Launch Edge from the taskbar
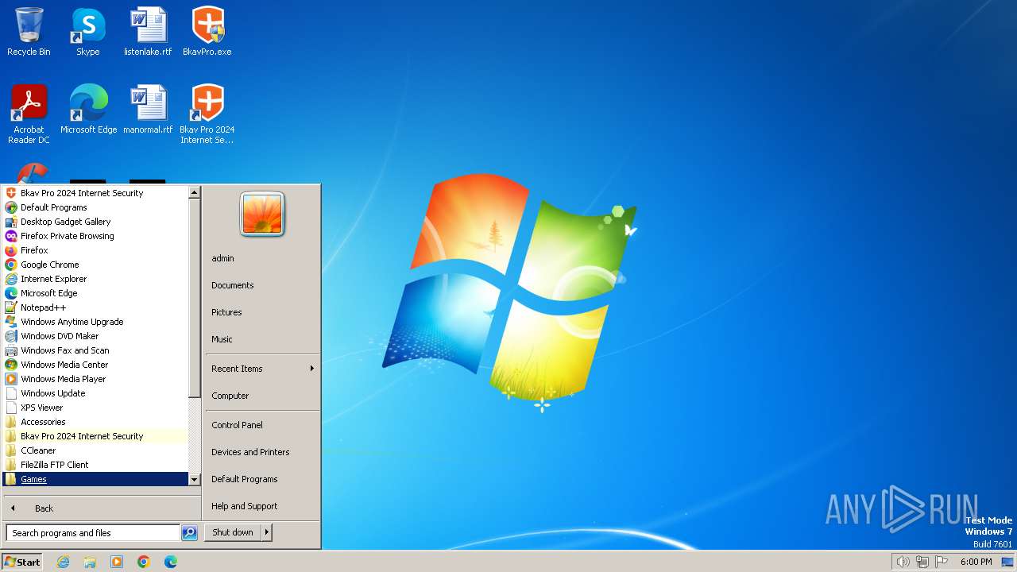The width and height of the screenshot is (1017, 572). click(x=171, y=562)
